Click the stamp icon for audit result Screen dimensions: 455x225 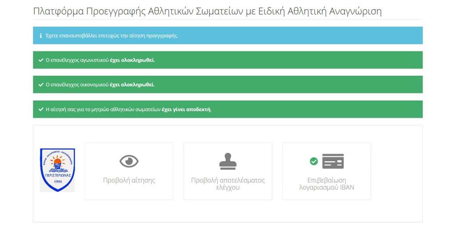point(228,161)
